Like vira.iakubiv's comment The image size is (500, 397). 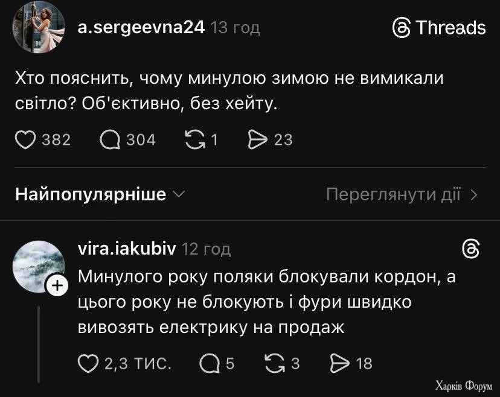click(89, 363)
